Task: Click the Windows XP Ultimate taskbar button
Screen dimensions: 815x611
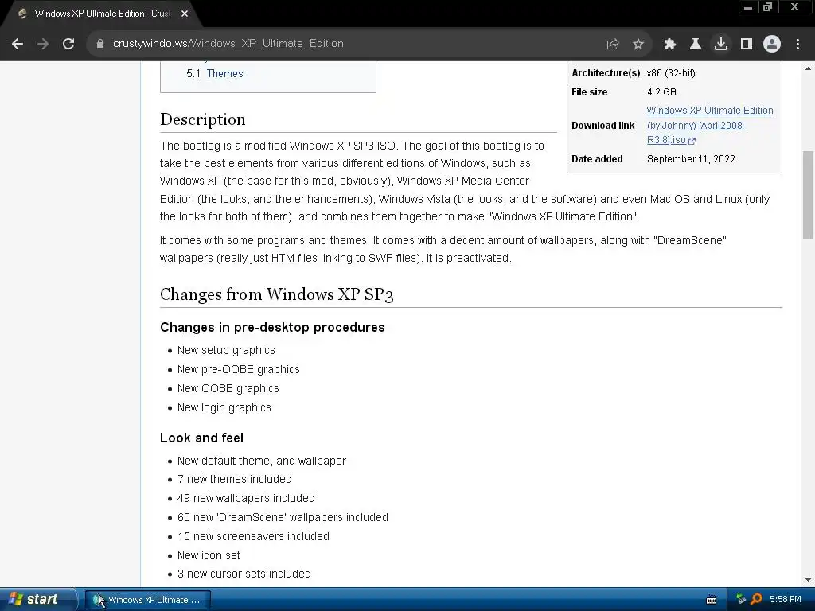Action: click(147, 600)
